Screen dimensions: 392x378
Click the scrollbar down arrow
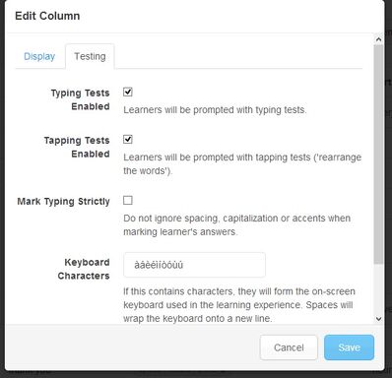pyautogui.click(x=378, y=319)
